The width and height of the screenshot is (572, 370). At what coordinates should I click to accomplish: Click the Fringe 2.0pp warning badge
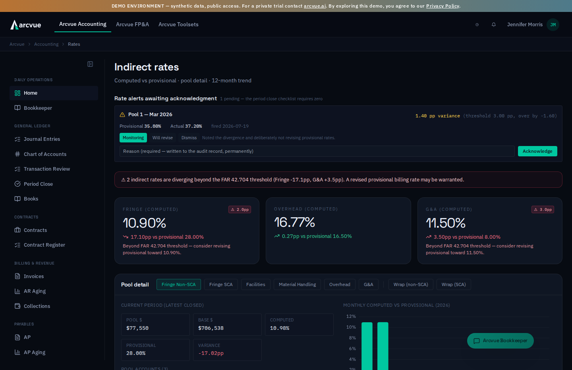click(240, 210)
